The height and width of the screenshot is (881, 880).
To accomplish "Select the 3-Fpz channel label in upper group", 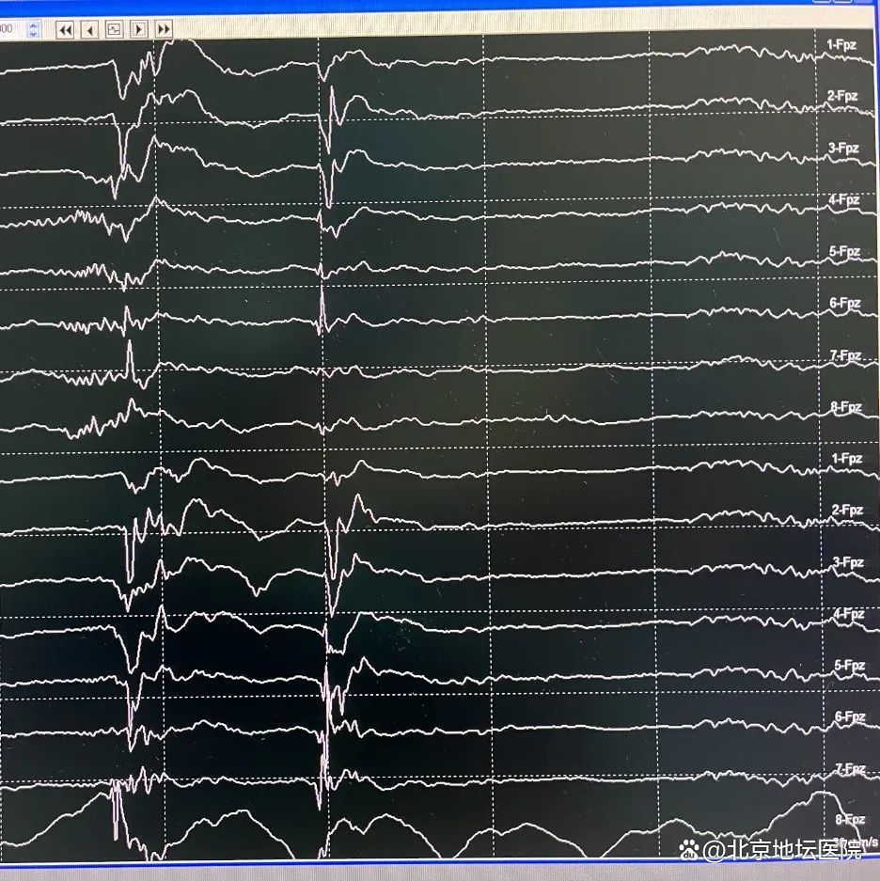I will (843, 149).
